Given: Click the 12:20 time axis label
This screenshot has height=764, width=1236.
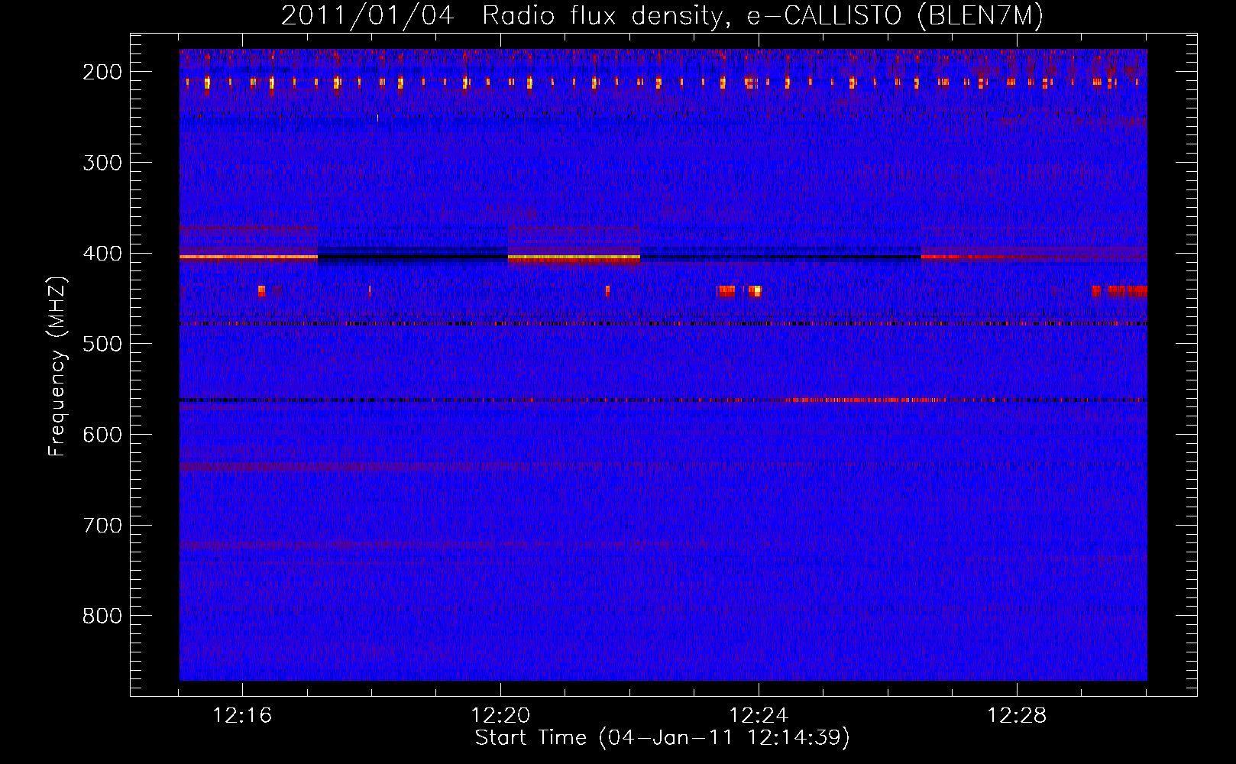Looking at the screenshot, I should [x=500, y=716].
